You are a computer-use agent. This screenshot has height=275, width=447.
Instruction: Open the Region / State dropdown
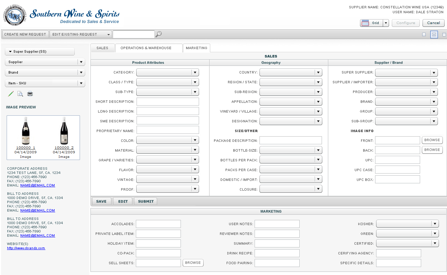(291, 82)
